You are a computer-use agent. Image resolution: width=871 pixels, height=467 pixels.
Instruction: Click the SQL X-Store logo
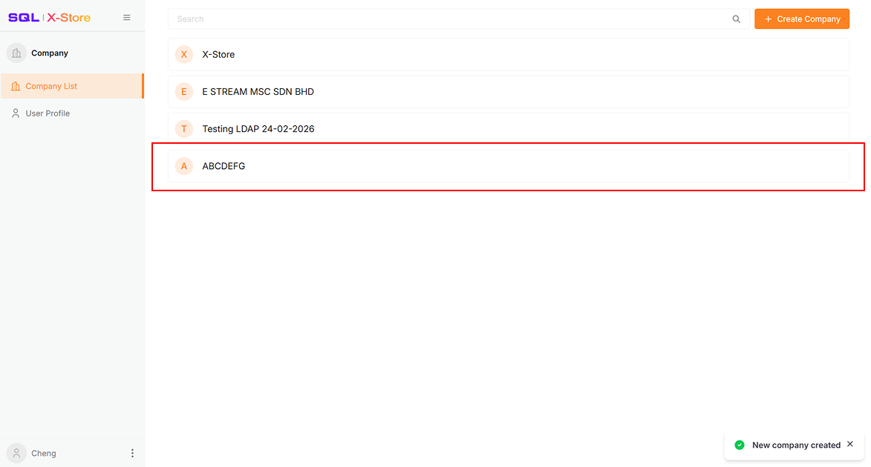pos(50,18)
